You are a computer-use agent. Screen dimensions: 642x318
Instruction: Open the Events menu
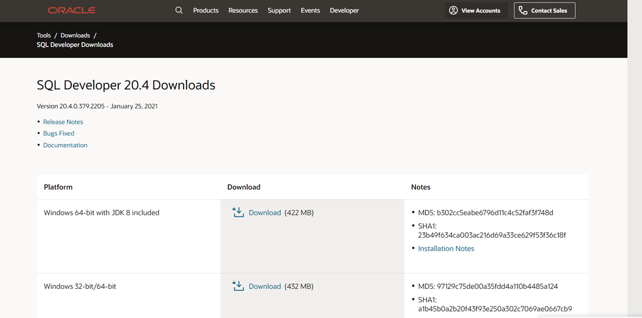click(310, 10)
